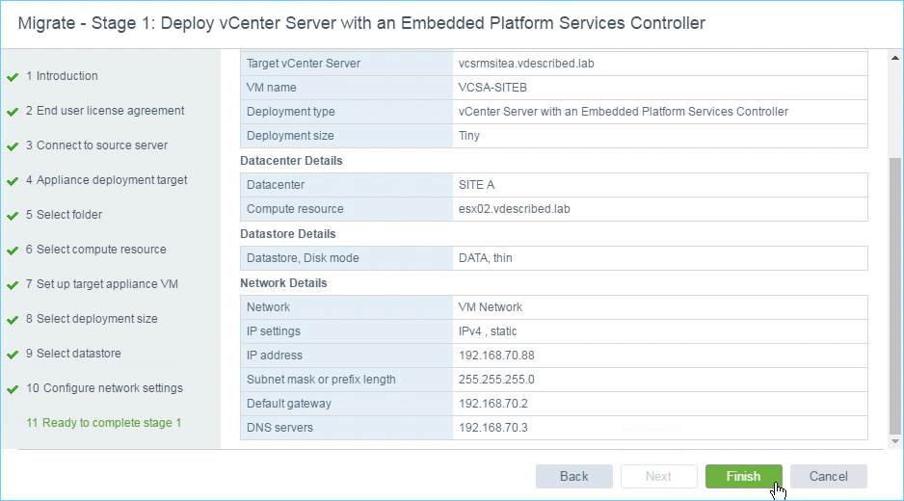The image size is (904, 501).
Task: Go to step 3 Connect to source server
Action: tap(96, 145)
